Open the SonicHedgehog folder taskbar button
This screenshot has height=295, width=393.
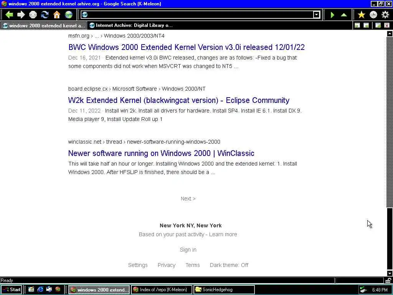[224, 290]
